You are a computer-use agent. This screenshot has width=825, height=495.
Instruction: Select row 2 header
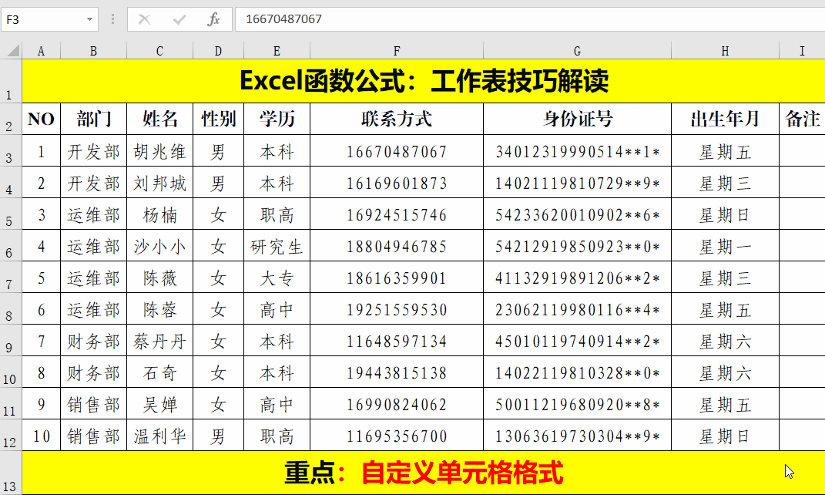click(x=11, y=119)
